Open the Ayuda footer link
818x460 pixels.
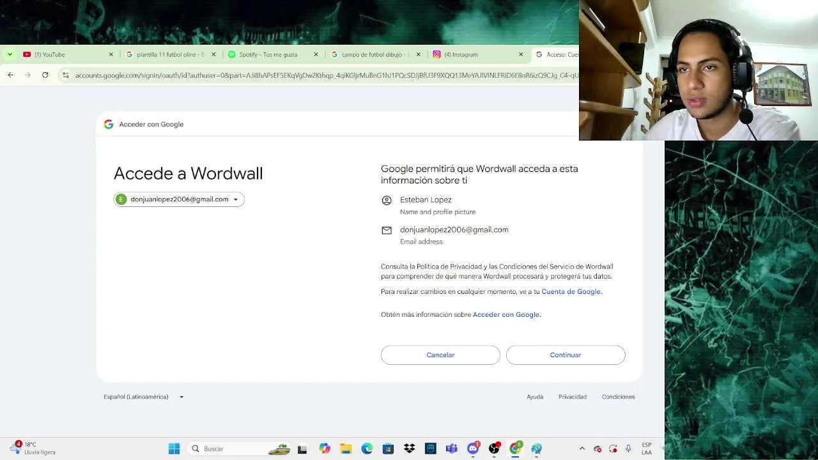pos(535,397)
